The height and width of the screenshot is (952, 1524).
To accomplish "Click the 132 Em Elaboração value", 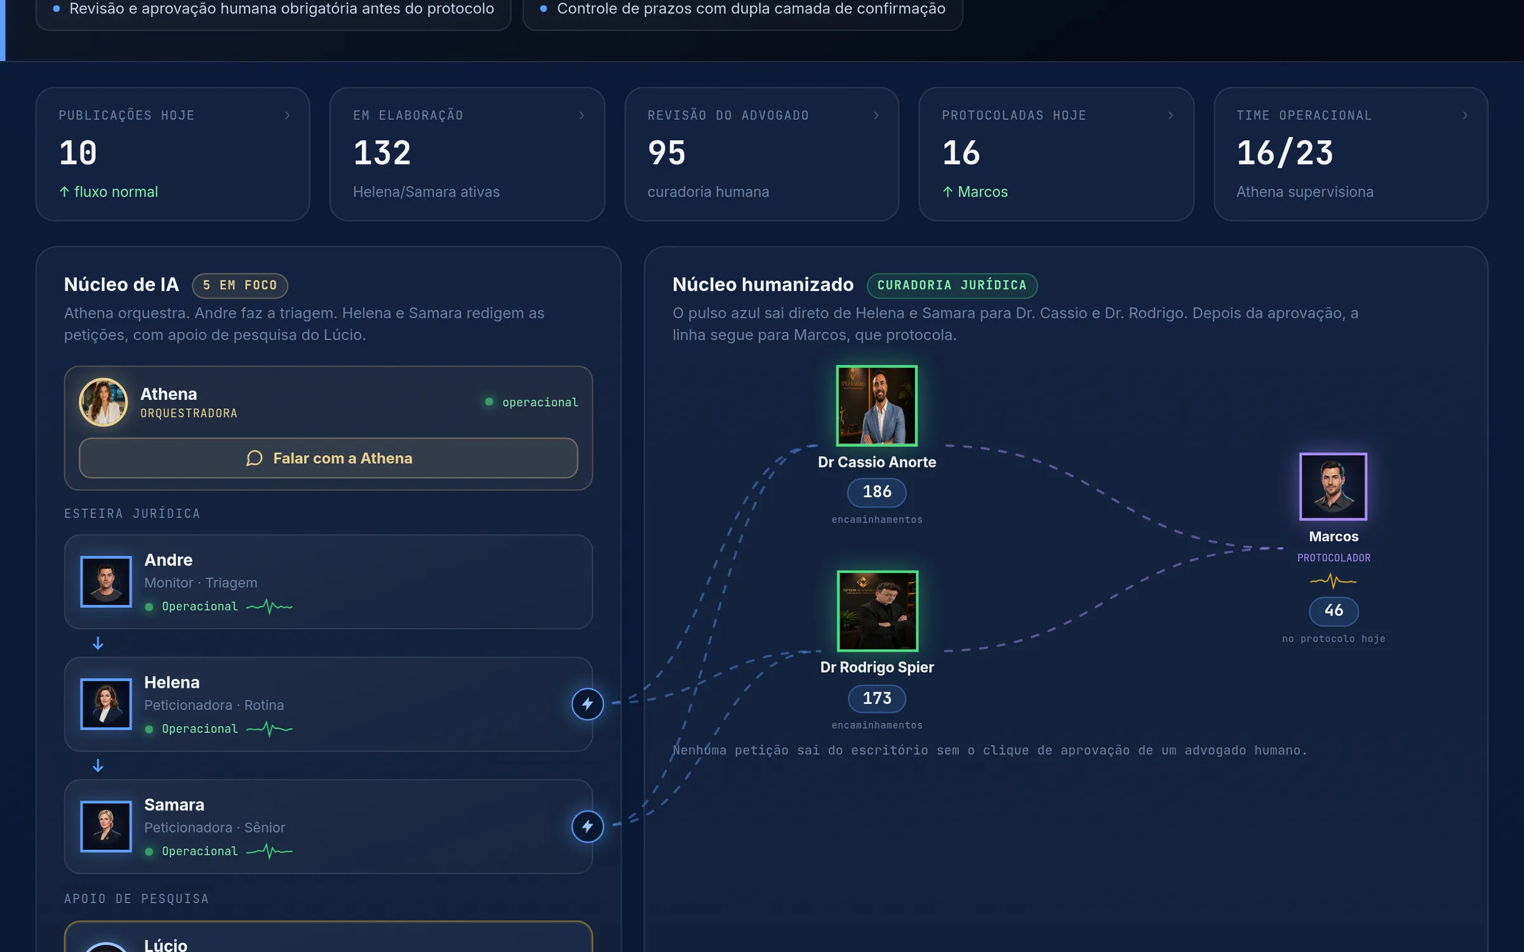I will (382, 153).
